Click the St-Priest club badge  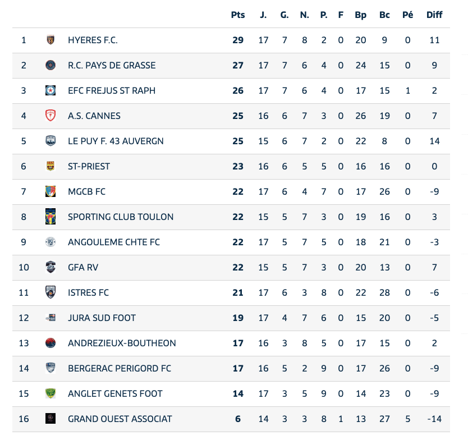click(x=51, y=166)
